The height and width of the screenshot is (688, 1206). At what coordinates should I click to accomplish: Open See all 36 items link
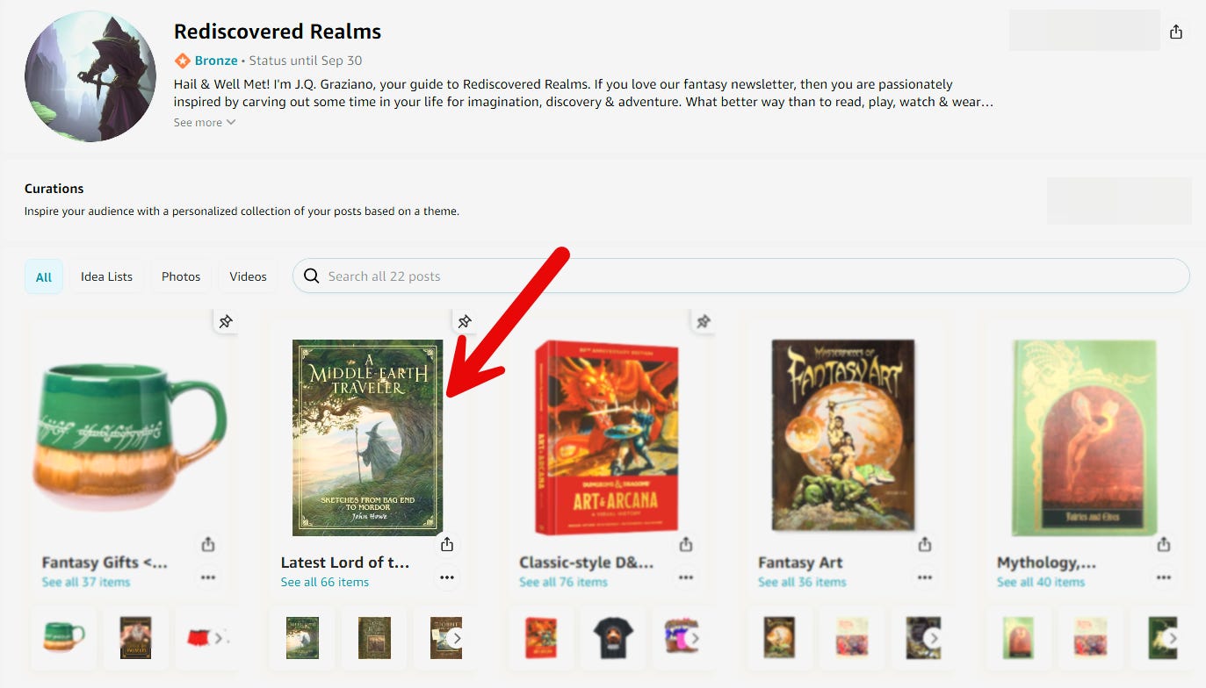pyautogui.click(x=802, y=582)
